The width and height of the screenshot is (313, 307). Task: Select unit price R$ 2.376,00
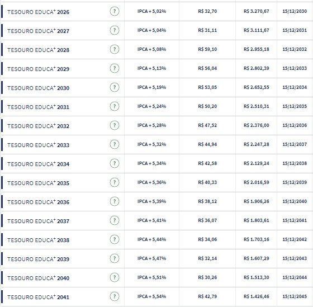tap(257, 125)
